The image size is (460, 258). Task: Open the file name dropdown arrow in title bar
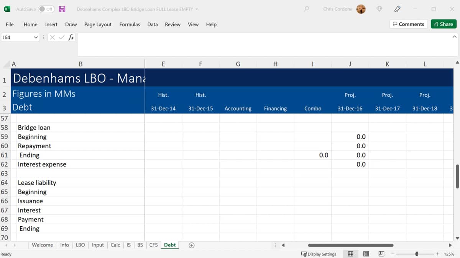coord(197,9)
